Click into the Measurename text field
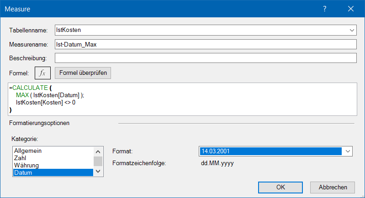 205,44
